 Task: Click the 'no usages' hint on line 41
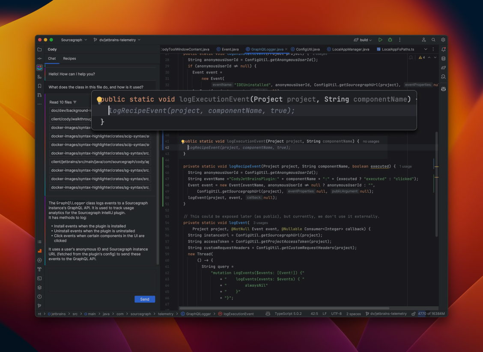(x=371, y=141)
